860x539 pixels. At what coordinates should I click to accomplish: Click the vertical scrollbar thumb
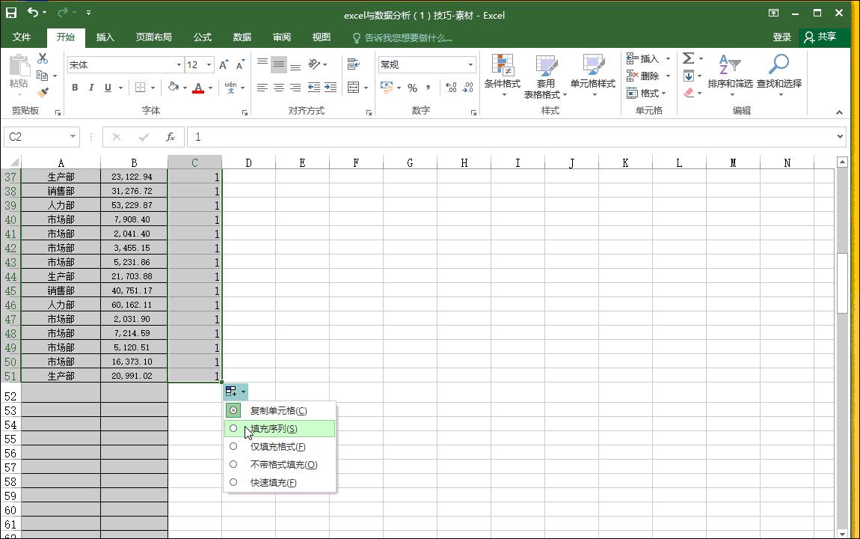pos(842,283)
